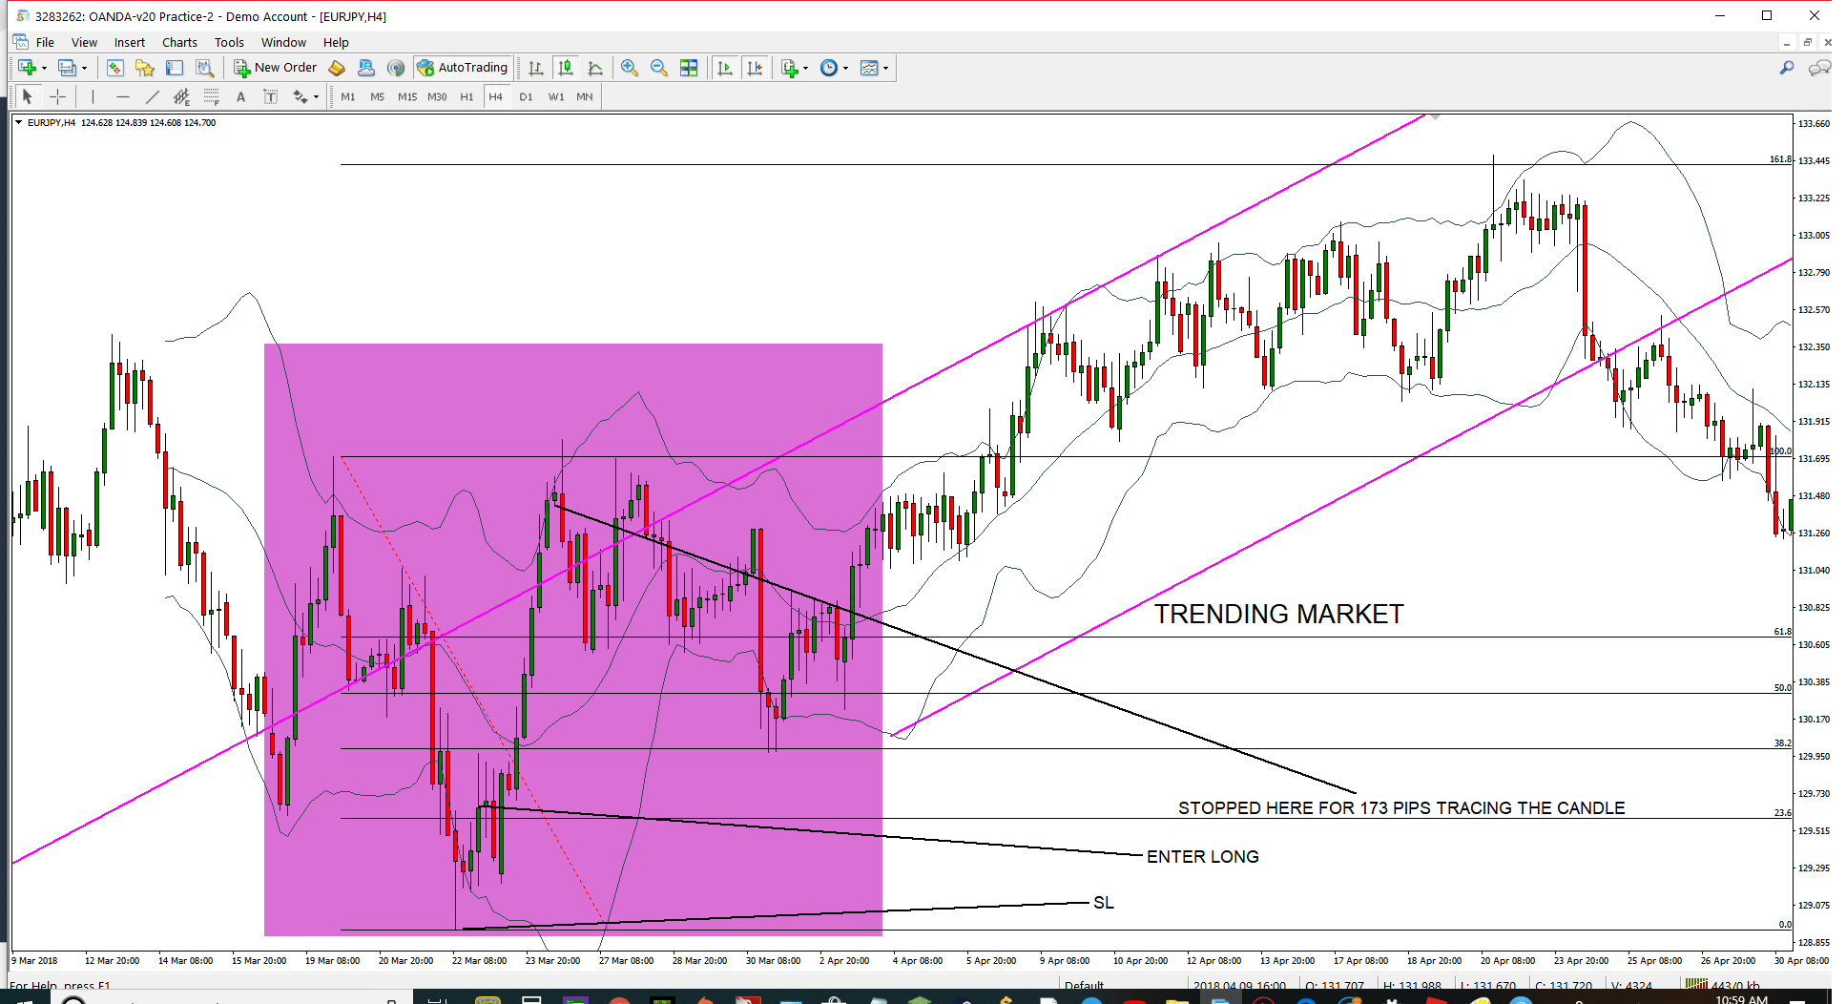Show the Data Window via star-folder icon

145,68
